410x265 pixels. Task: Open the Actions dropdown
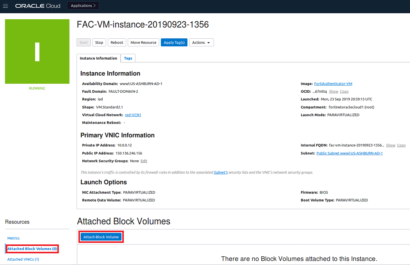click(x=201, y=42)
